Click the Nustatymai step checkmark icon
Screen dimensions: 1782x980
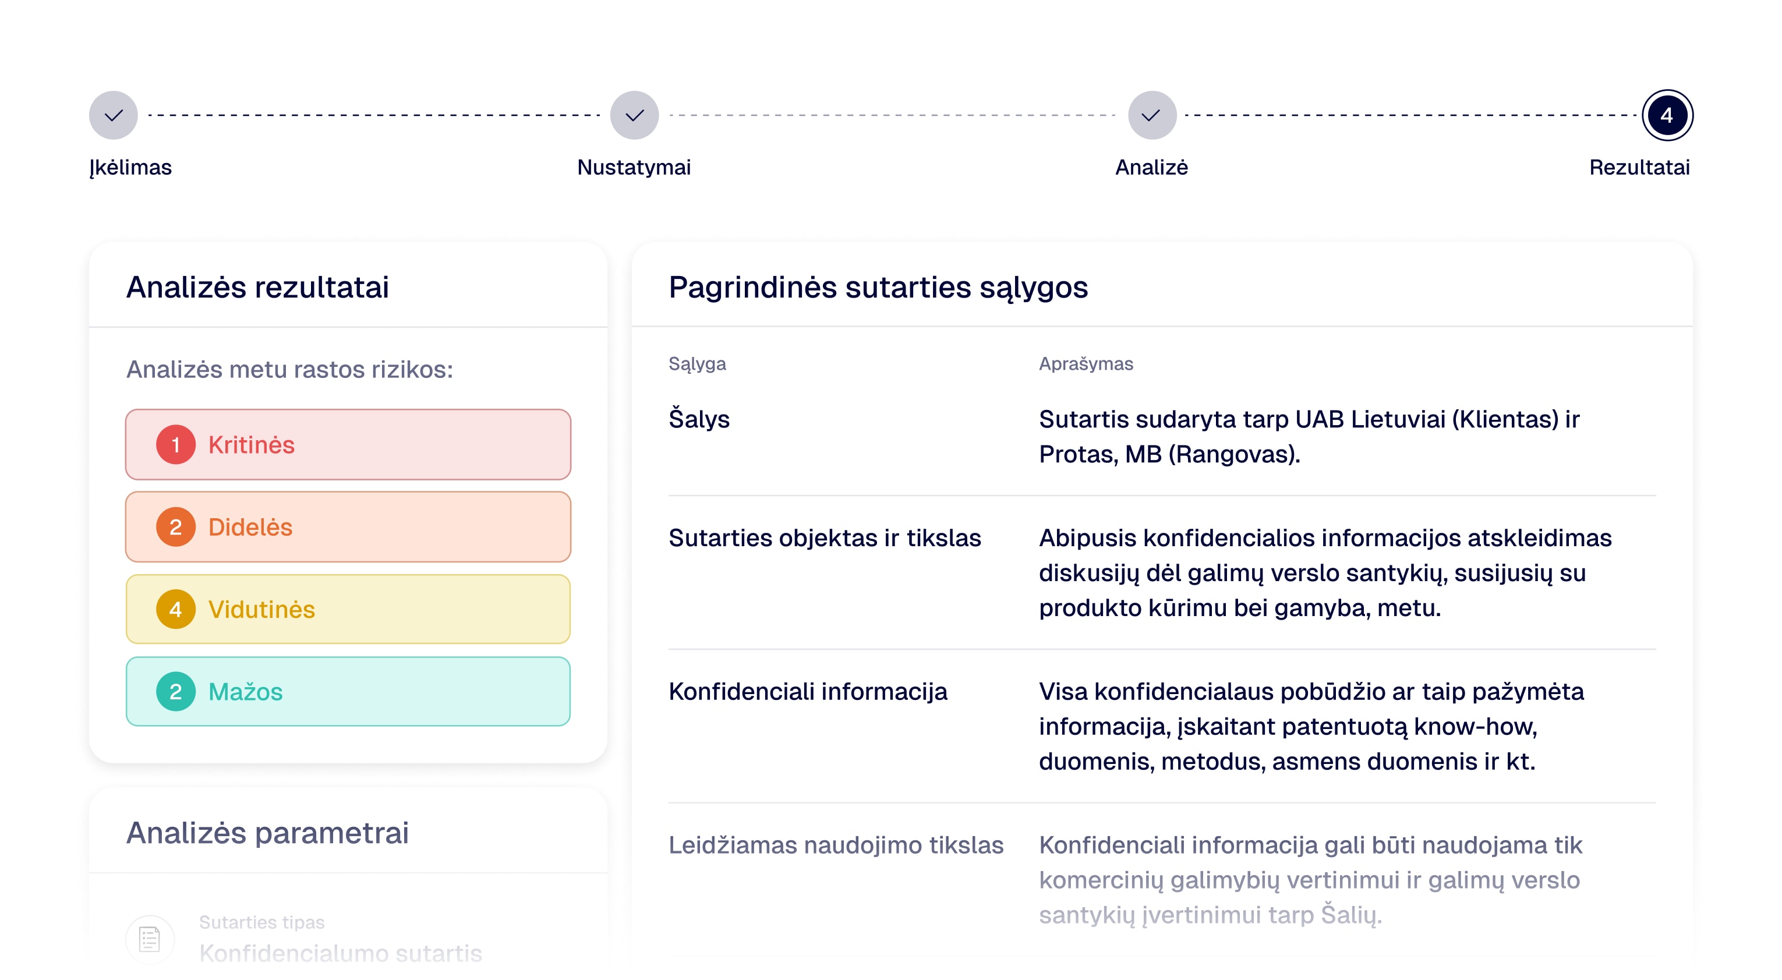pyautogui.click(x=634, y=115)
